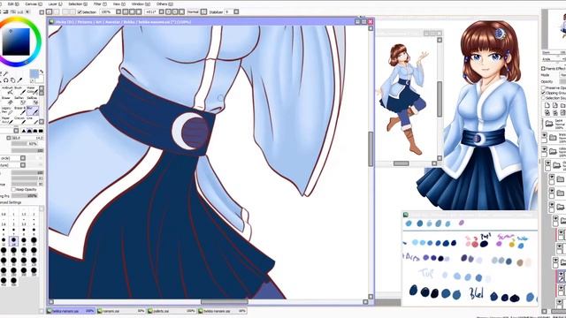Click the foreground color swatch
The height and width of the screenshot is (318, 566).
coord(34,73)
